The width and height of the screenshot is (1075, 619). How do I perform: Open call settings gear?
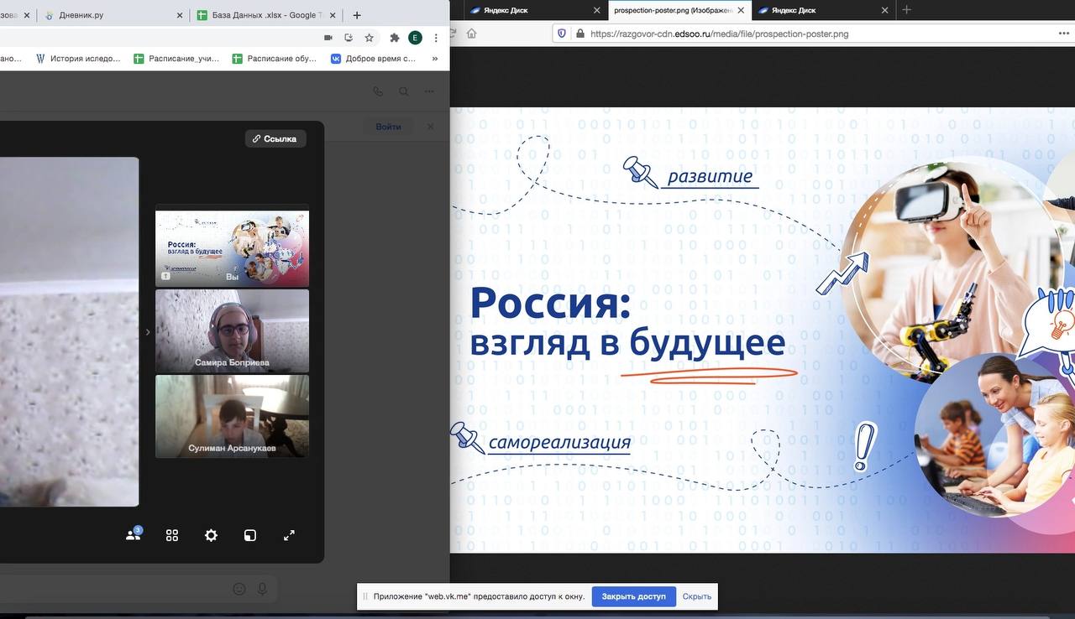pos(211,535)
